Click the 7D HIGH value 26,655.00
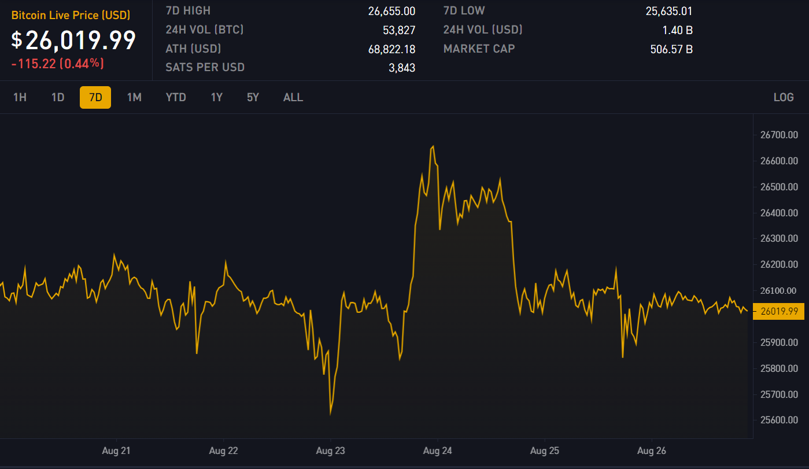 391,11
